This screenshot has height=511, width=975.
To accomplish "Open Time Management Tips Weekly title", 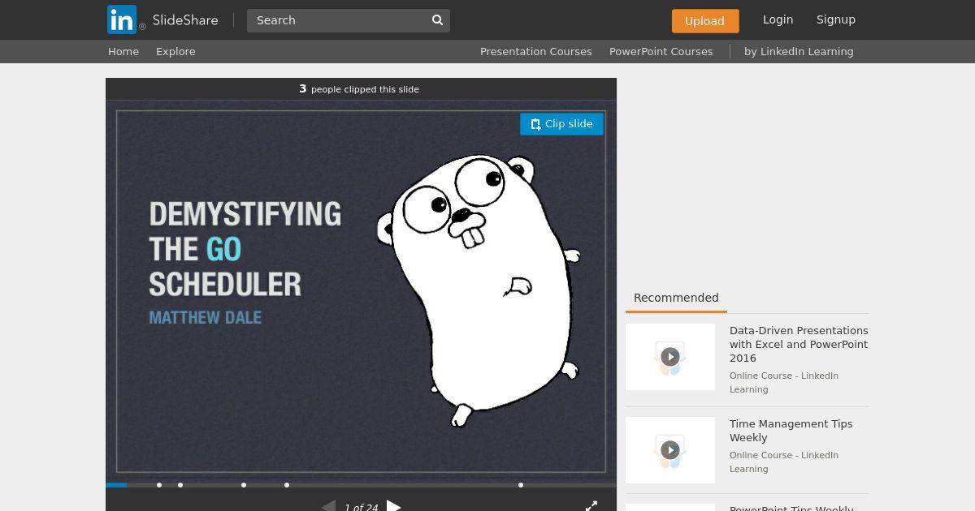I will (791, 431).
